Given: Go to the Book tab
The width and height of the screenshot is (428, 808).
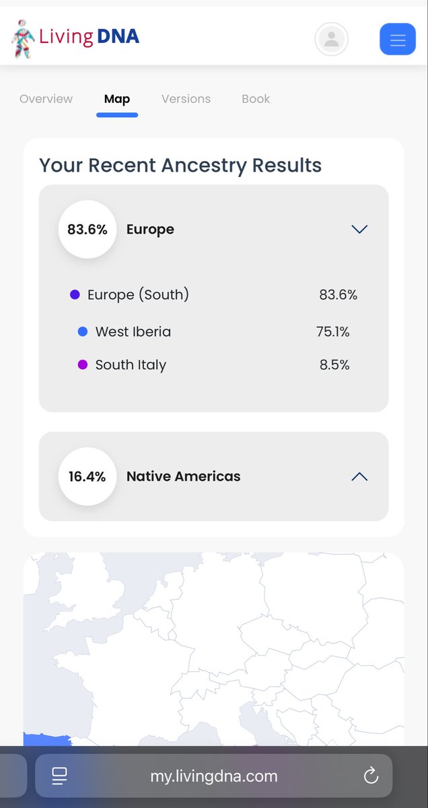Looking at the screenshot, I should pos(256,99).
